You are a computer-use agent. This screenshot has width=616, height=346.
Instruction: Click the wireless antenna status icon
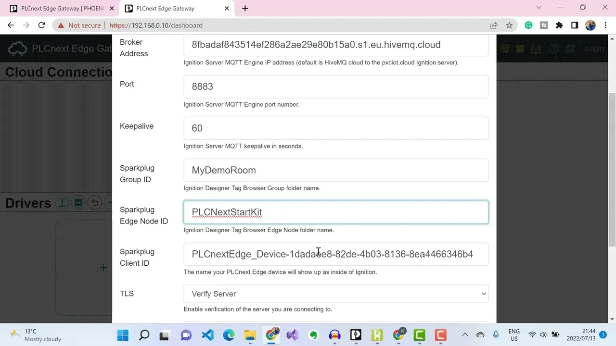pyautogui.click(x=536, y=49)
